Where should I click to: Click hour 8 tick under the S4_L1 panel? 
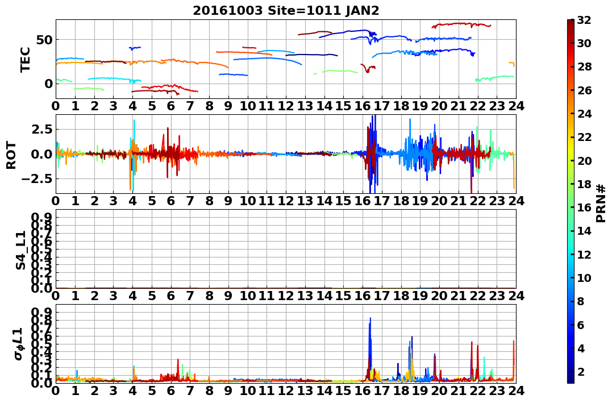tap(210, 296)
